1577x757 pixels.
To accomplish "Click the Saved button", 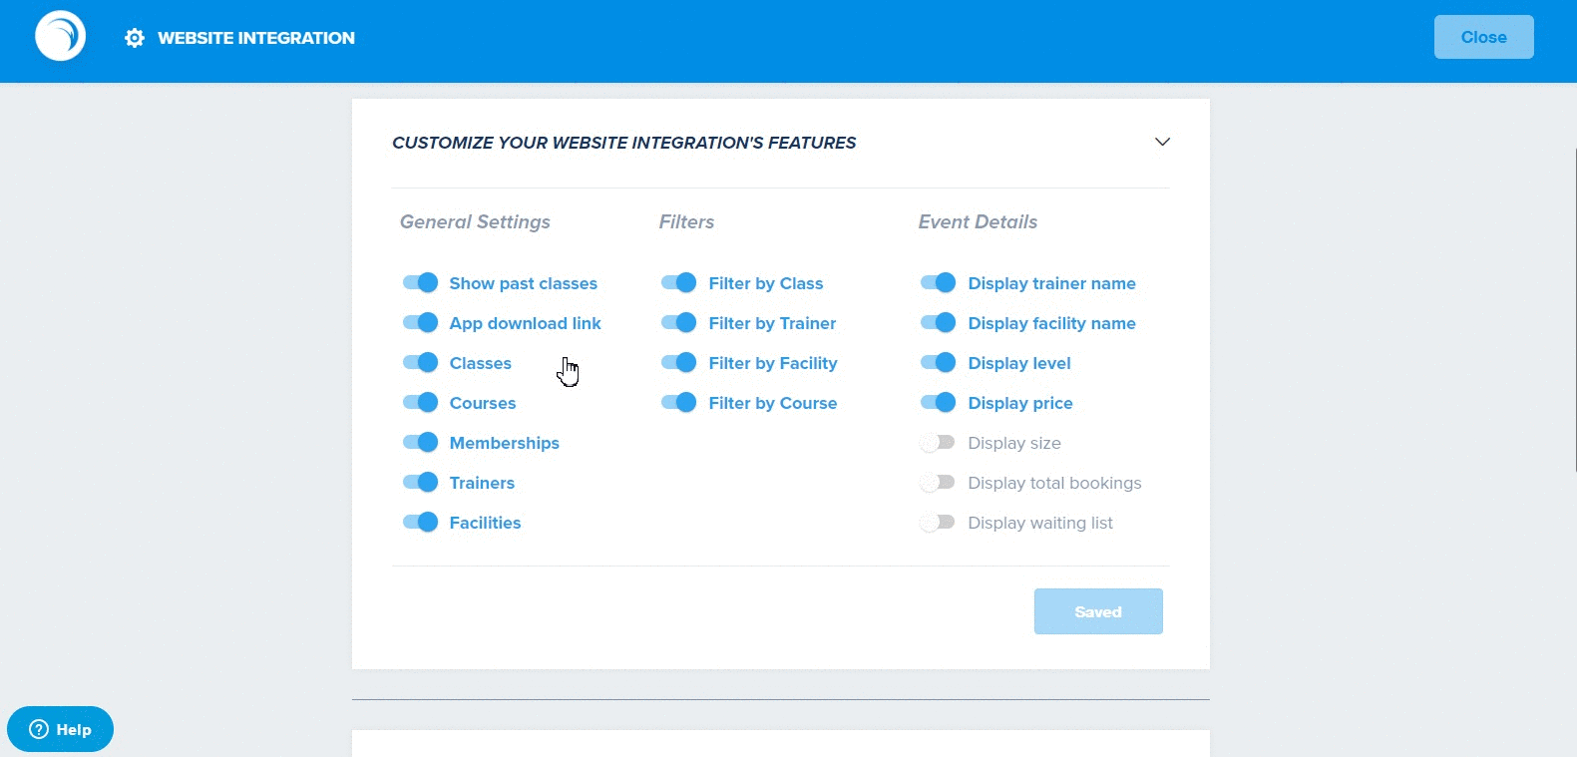I will tap(1098, 611).
